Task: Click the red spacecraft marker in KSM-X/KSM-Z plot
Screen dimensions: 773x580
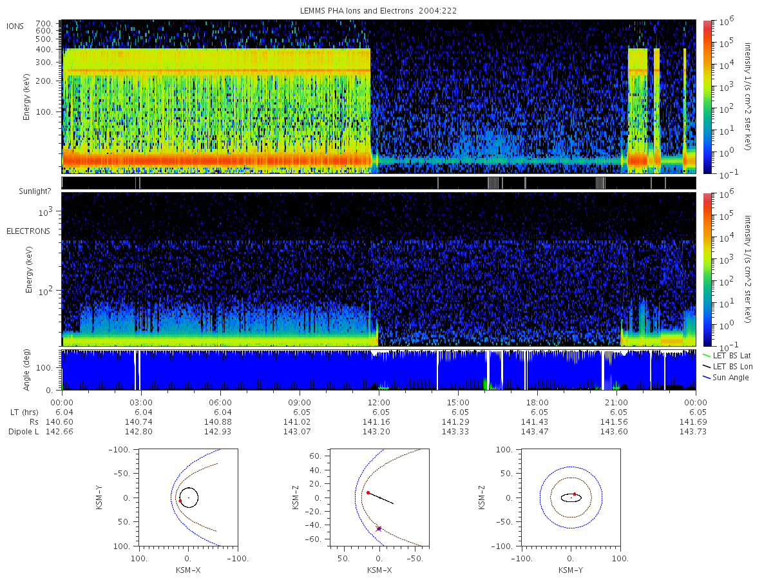Action: click(368, 492)
